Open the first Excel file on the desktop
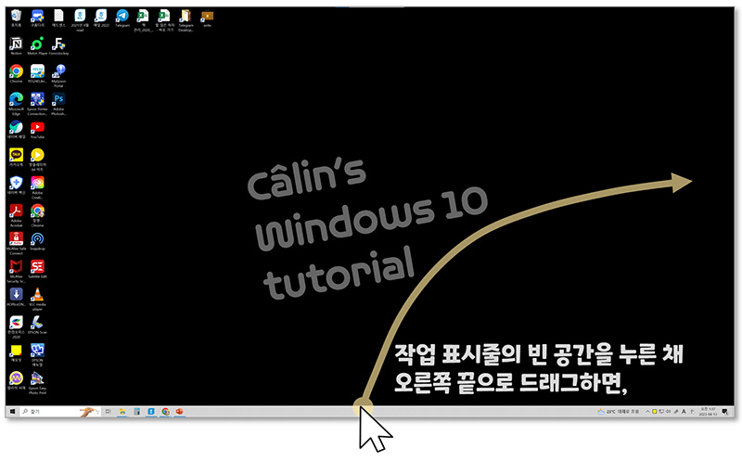The height and width of the screenshot is (461, 742). point(143,19)
